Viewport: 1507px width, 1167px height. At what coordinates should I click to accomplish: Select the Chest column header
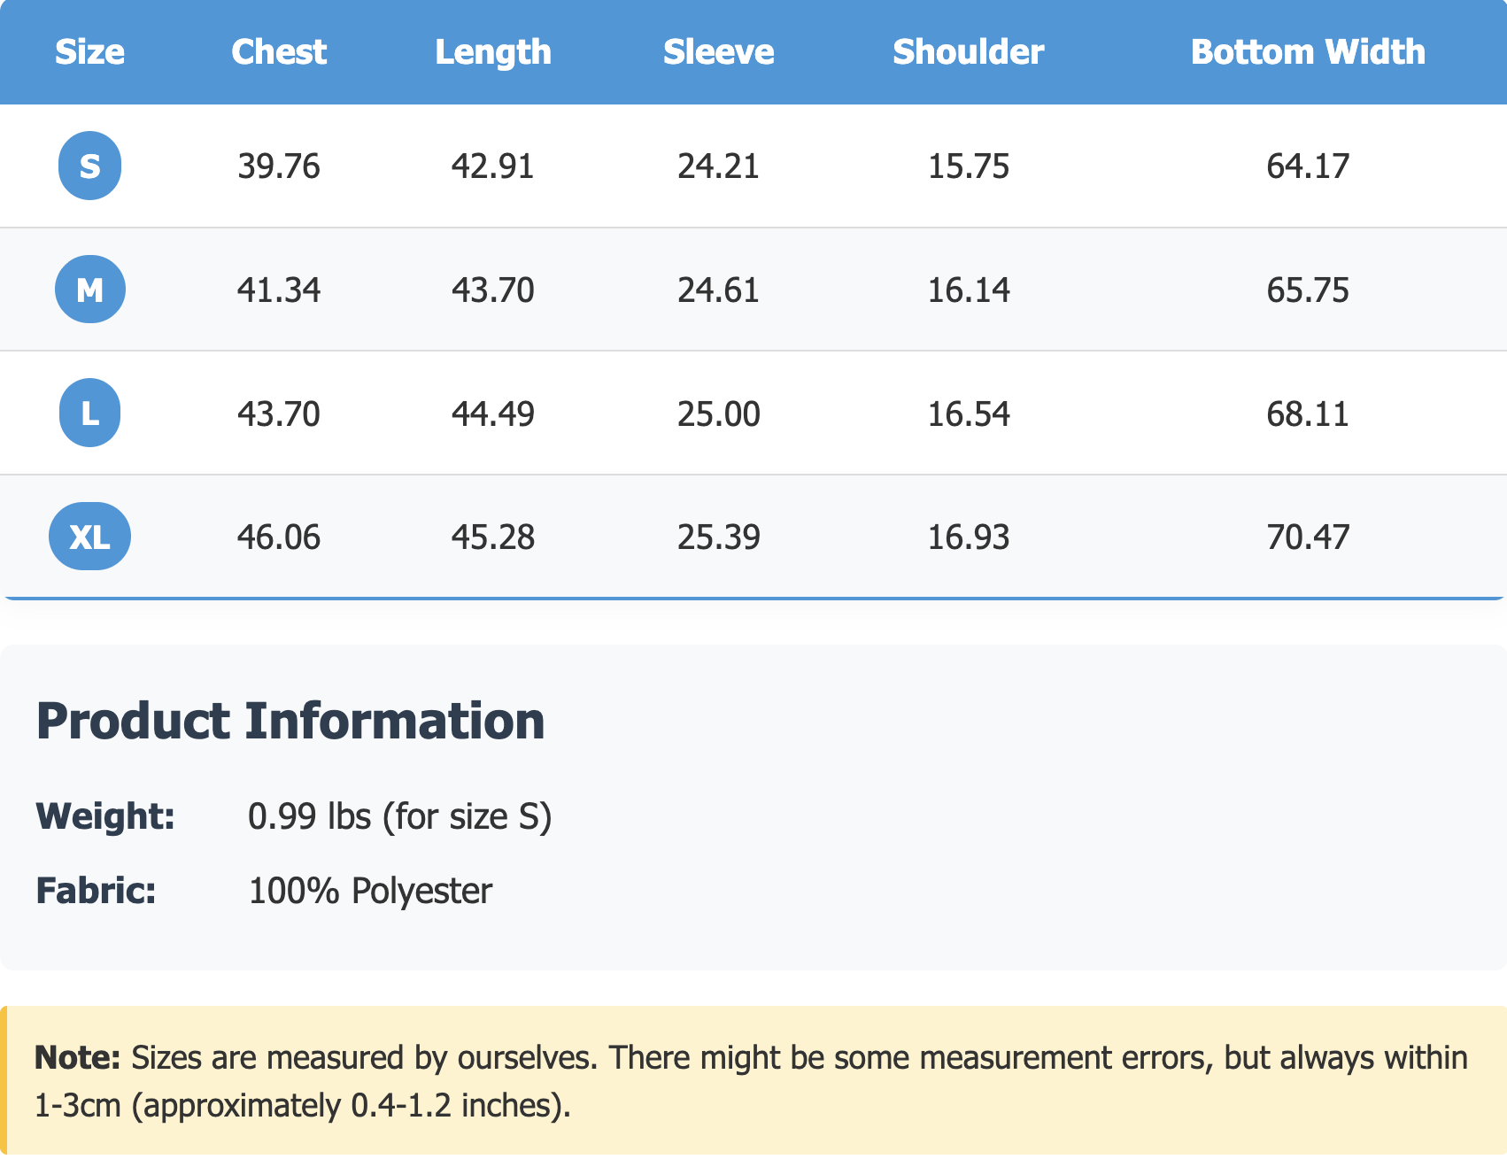[279, 52]
